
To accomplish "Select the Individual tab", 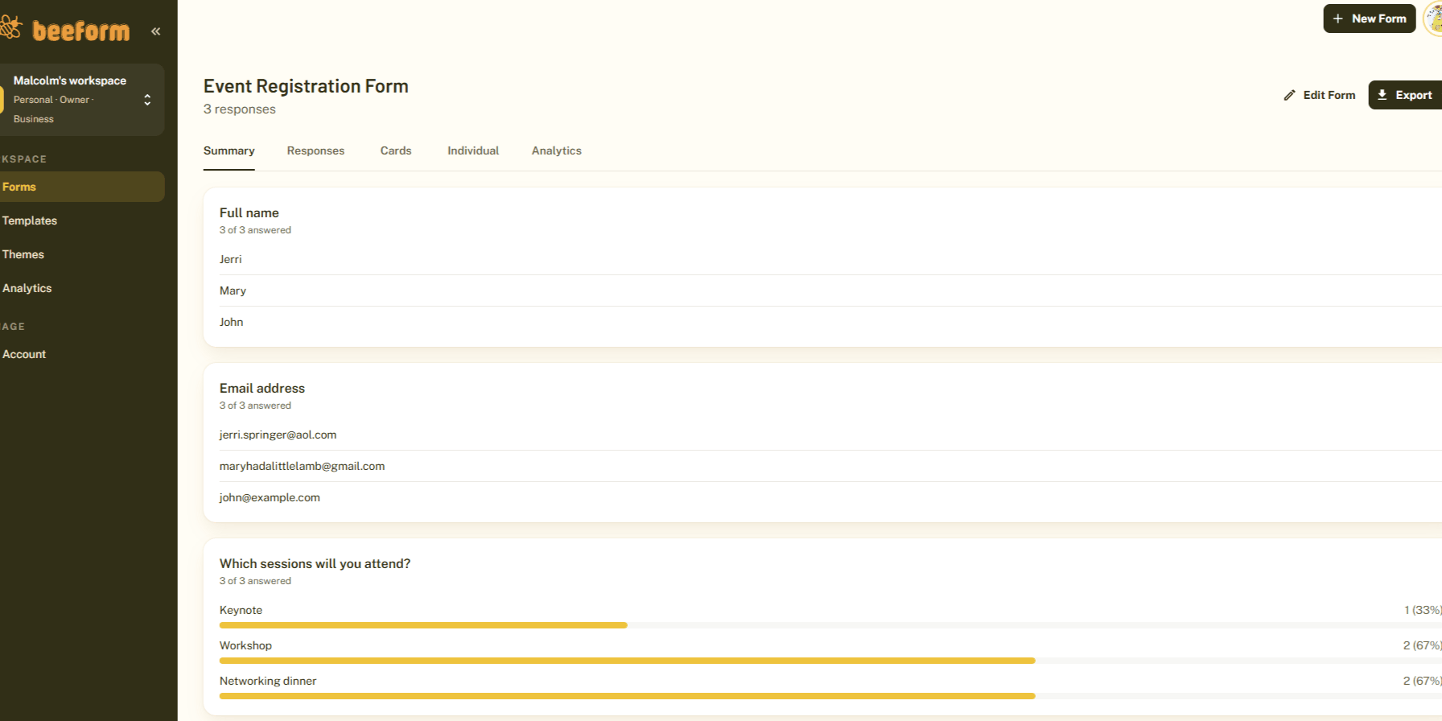I will pos(473,150).
